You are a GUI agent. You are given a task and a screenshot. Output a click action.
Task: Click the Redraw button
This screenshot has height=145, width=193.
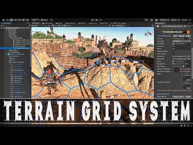(x=181, y=36)
